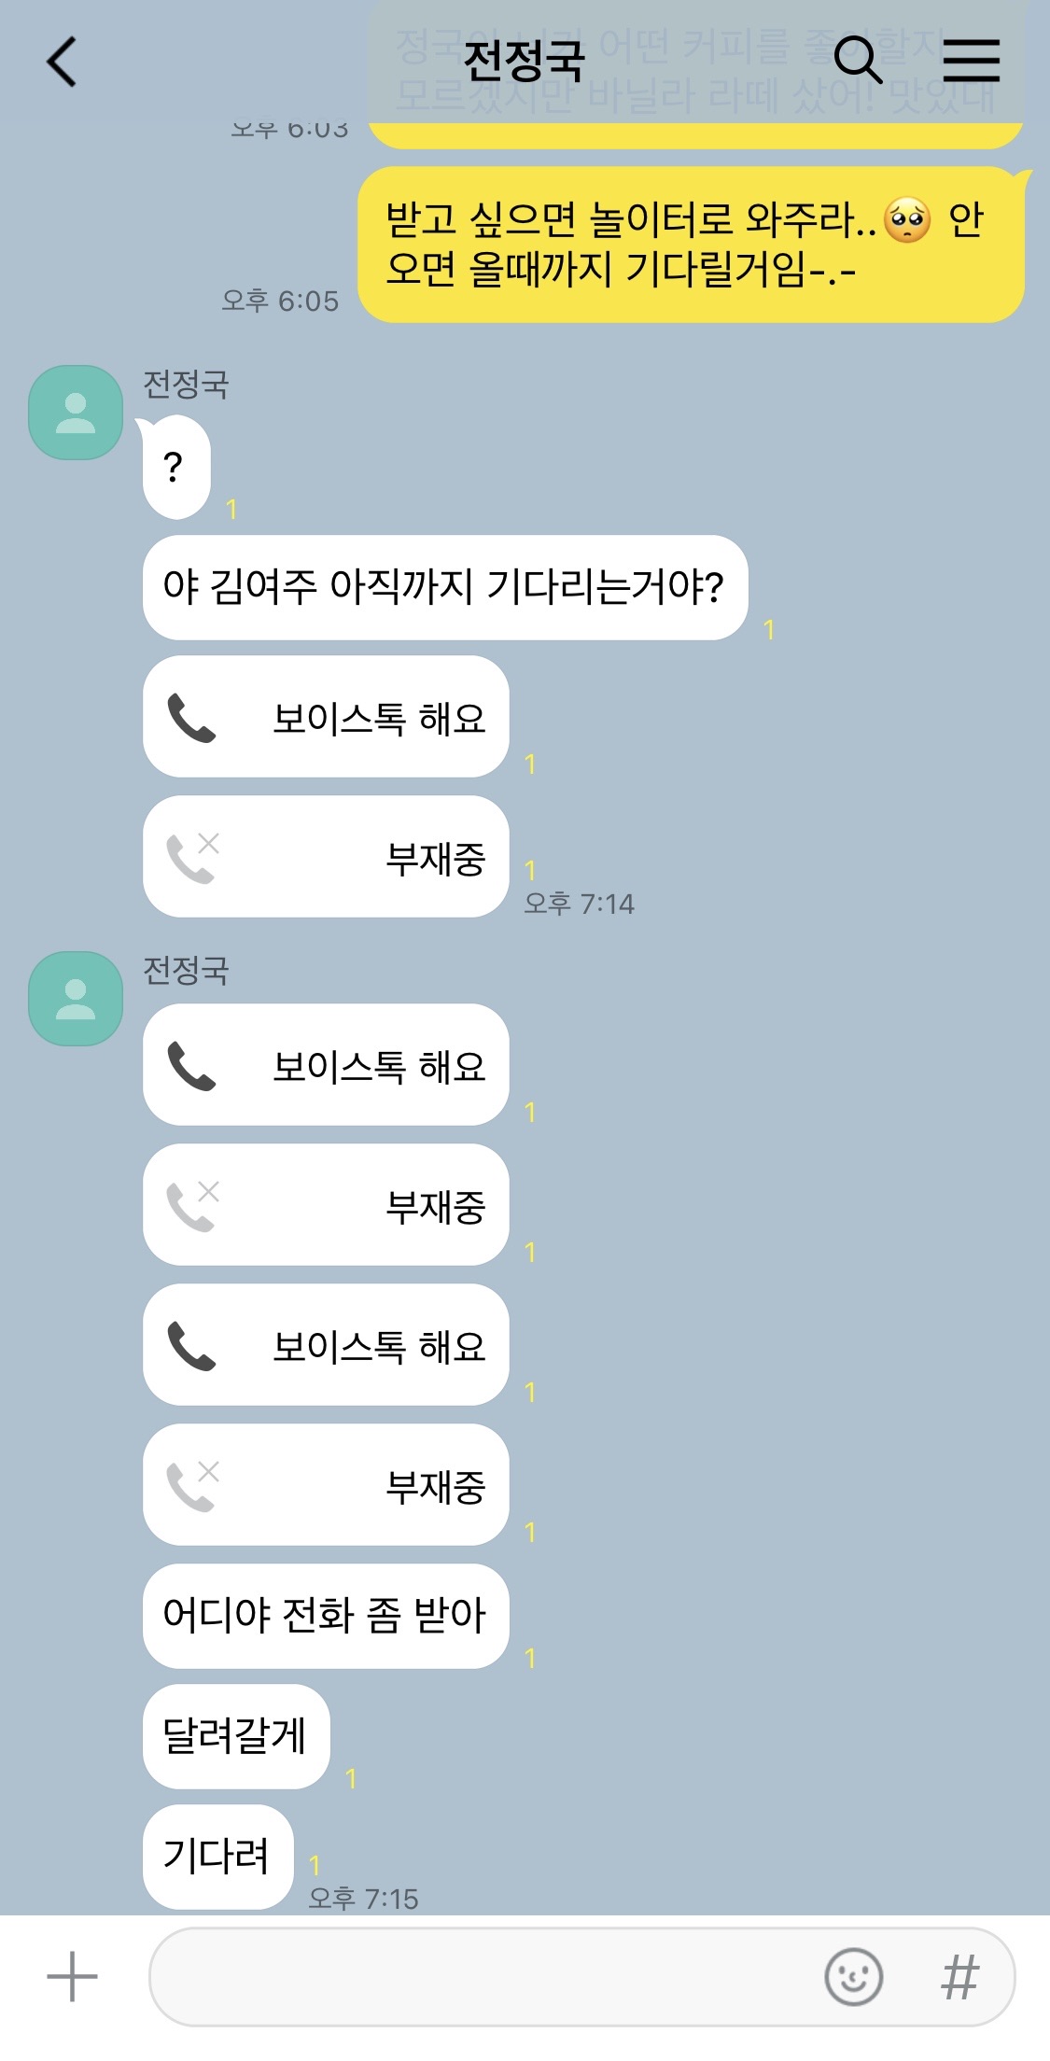Screen dimensions: 1050x2061
Task: Tap the '전정국' chat title in header
Action: click(x=524, y=62)
